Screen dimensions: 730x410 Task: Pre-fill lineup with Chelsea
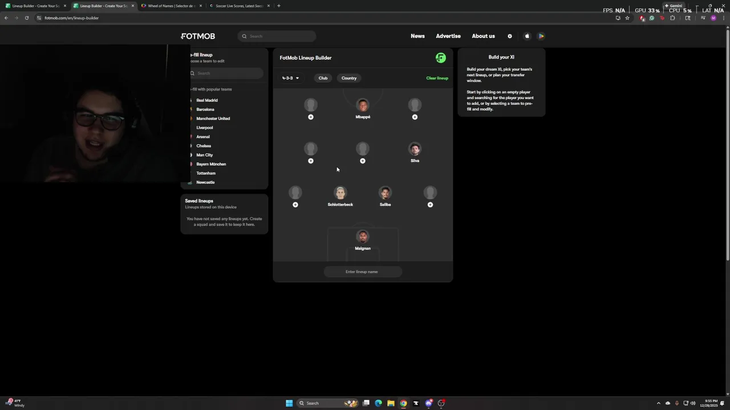[203, 146]
